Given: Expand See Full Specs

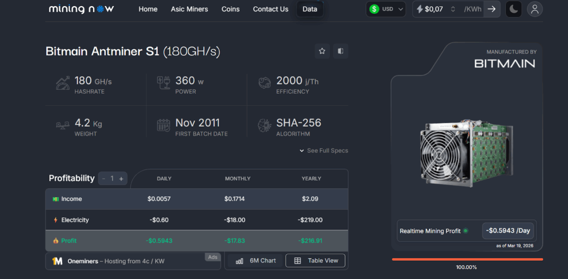Looking at the screenshot, I should 324,151.
